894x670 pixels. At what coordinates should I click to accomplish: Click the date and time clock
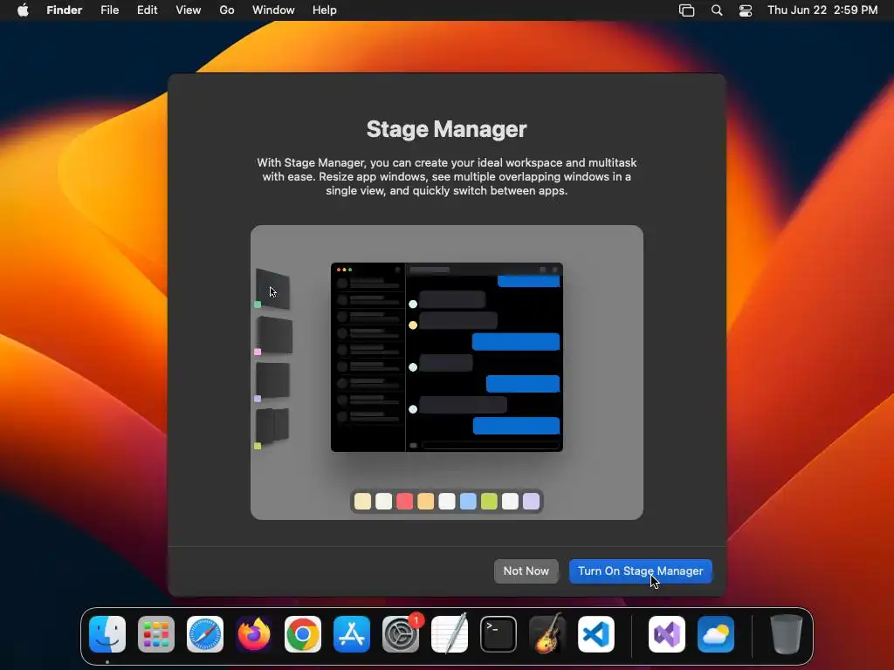tap(822, 10)
